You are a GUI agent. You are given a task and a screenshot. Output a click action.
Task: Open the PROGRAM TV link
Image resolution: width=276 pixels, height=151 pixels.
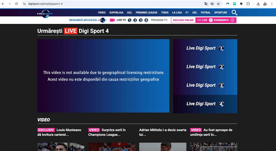point(159,20)
